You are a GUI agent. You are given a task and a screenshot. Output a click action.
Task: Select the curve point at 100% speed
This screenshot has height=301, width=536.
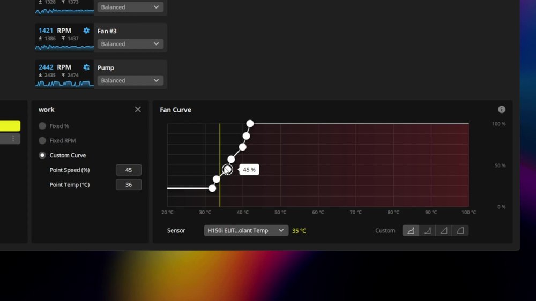click(250, 123)
